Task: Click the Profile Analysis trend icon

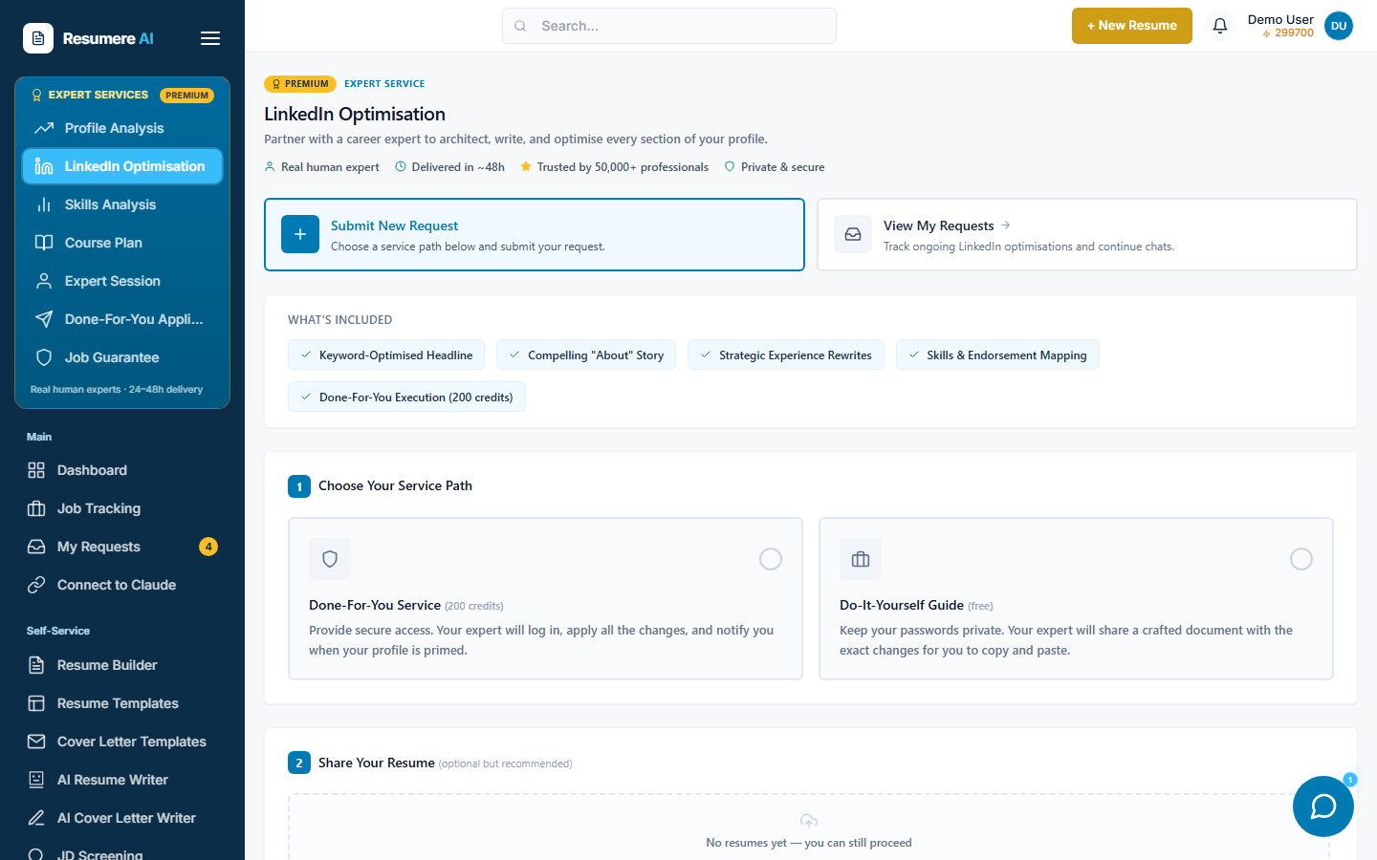Action: pos(44,128)
